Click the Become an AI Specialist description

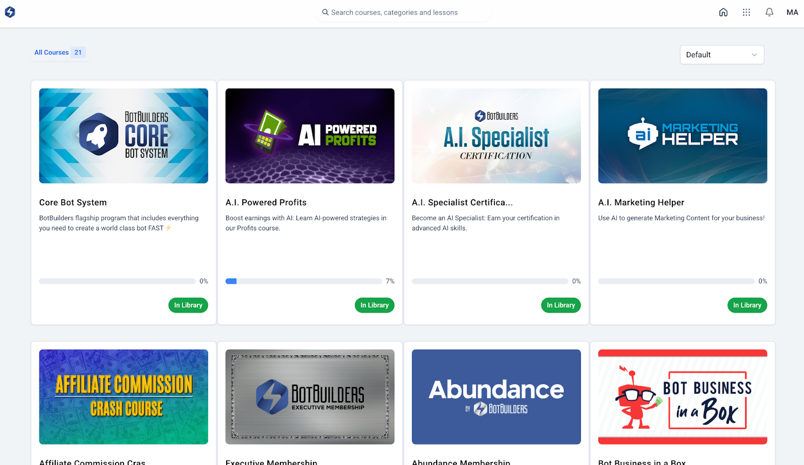pos(485,223)
